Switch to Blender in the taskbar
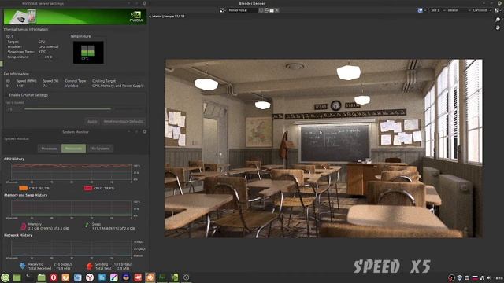The image size is (504, 283). (x=150, y=277)
